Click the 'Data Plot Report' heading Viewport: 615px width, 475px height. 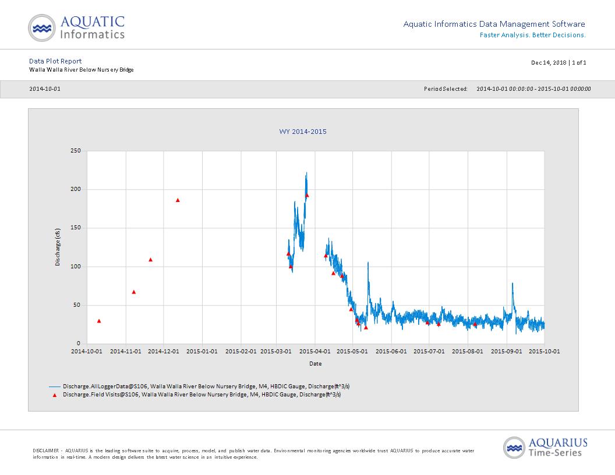[55, 61]
